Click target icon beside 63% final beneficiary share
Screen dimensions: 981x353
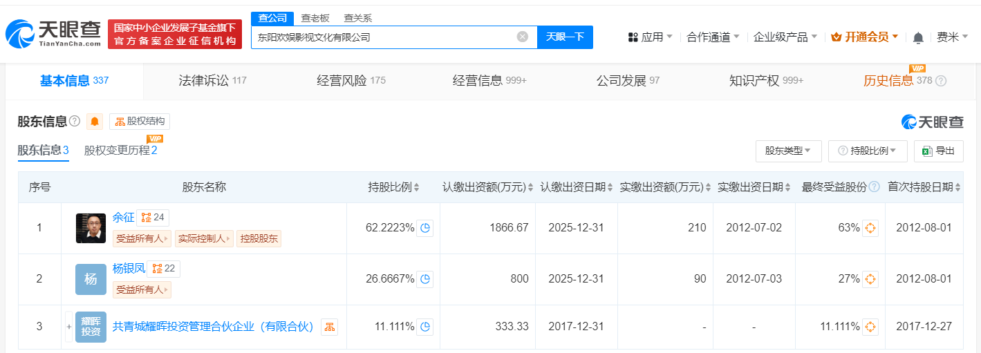point(870,228)
